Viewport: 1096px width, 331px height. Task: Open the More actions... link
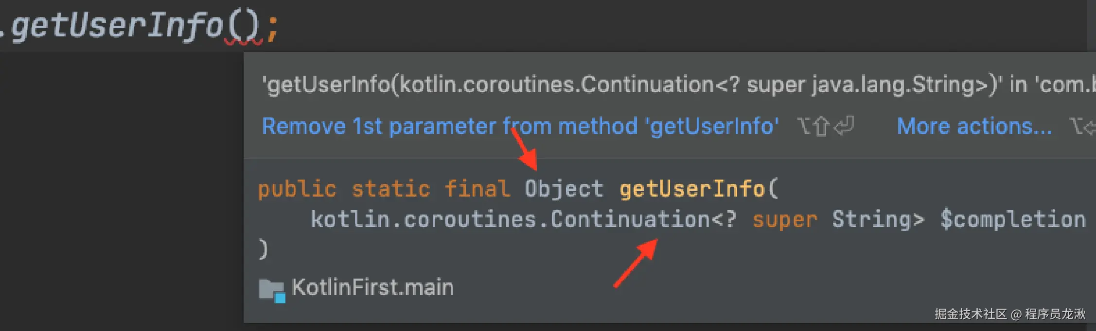click(x=974, y=126)
